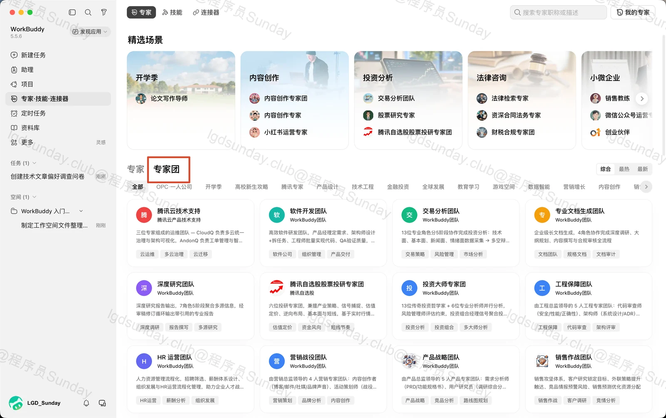
Task: Sort experts by 最热
Action: 624,169
